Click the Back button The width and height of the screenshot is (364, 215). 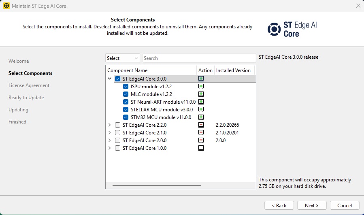[x=279, y=205]
